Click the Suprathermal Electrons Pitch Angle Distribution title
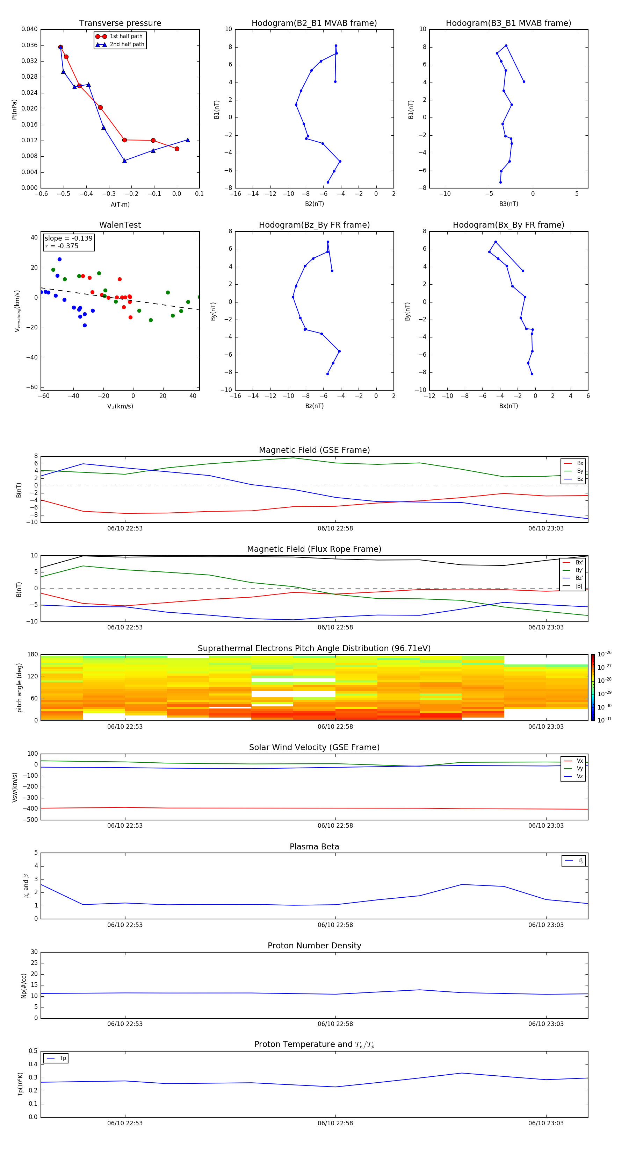629x1154 pixels. (314, 649)
